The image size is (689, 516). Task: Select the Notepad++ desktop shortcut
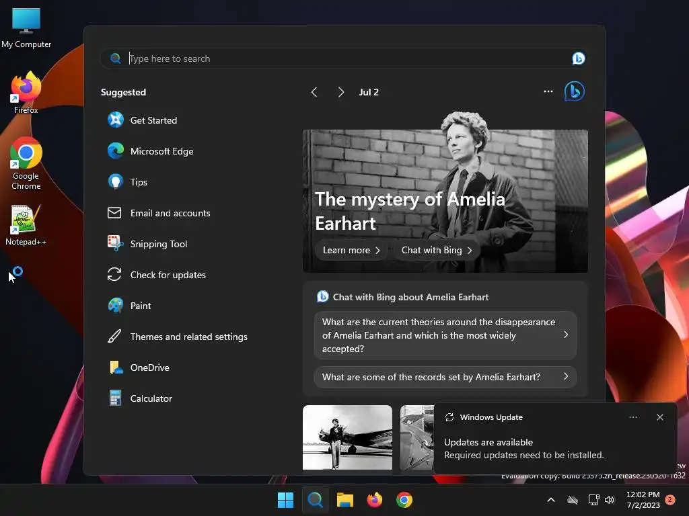[26, 225]
